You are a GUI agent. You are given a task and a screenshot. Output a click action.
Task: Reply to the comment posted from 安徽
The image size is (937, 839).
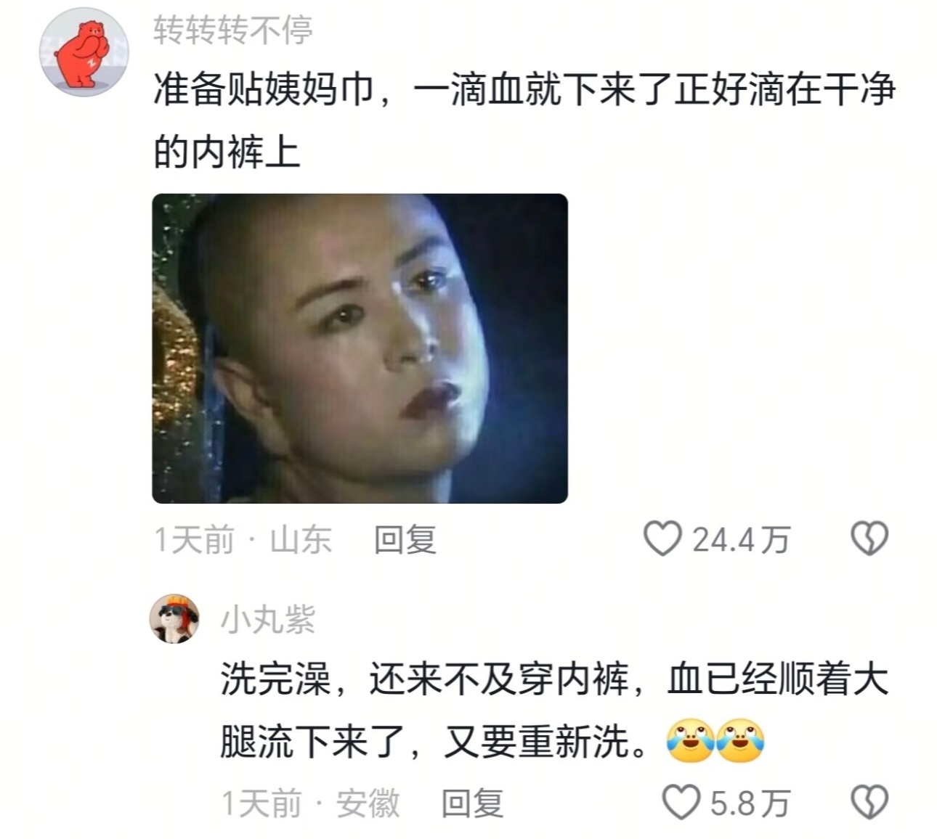pos(473,803)
